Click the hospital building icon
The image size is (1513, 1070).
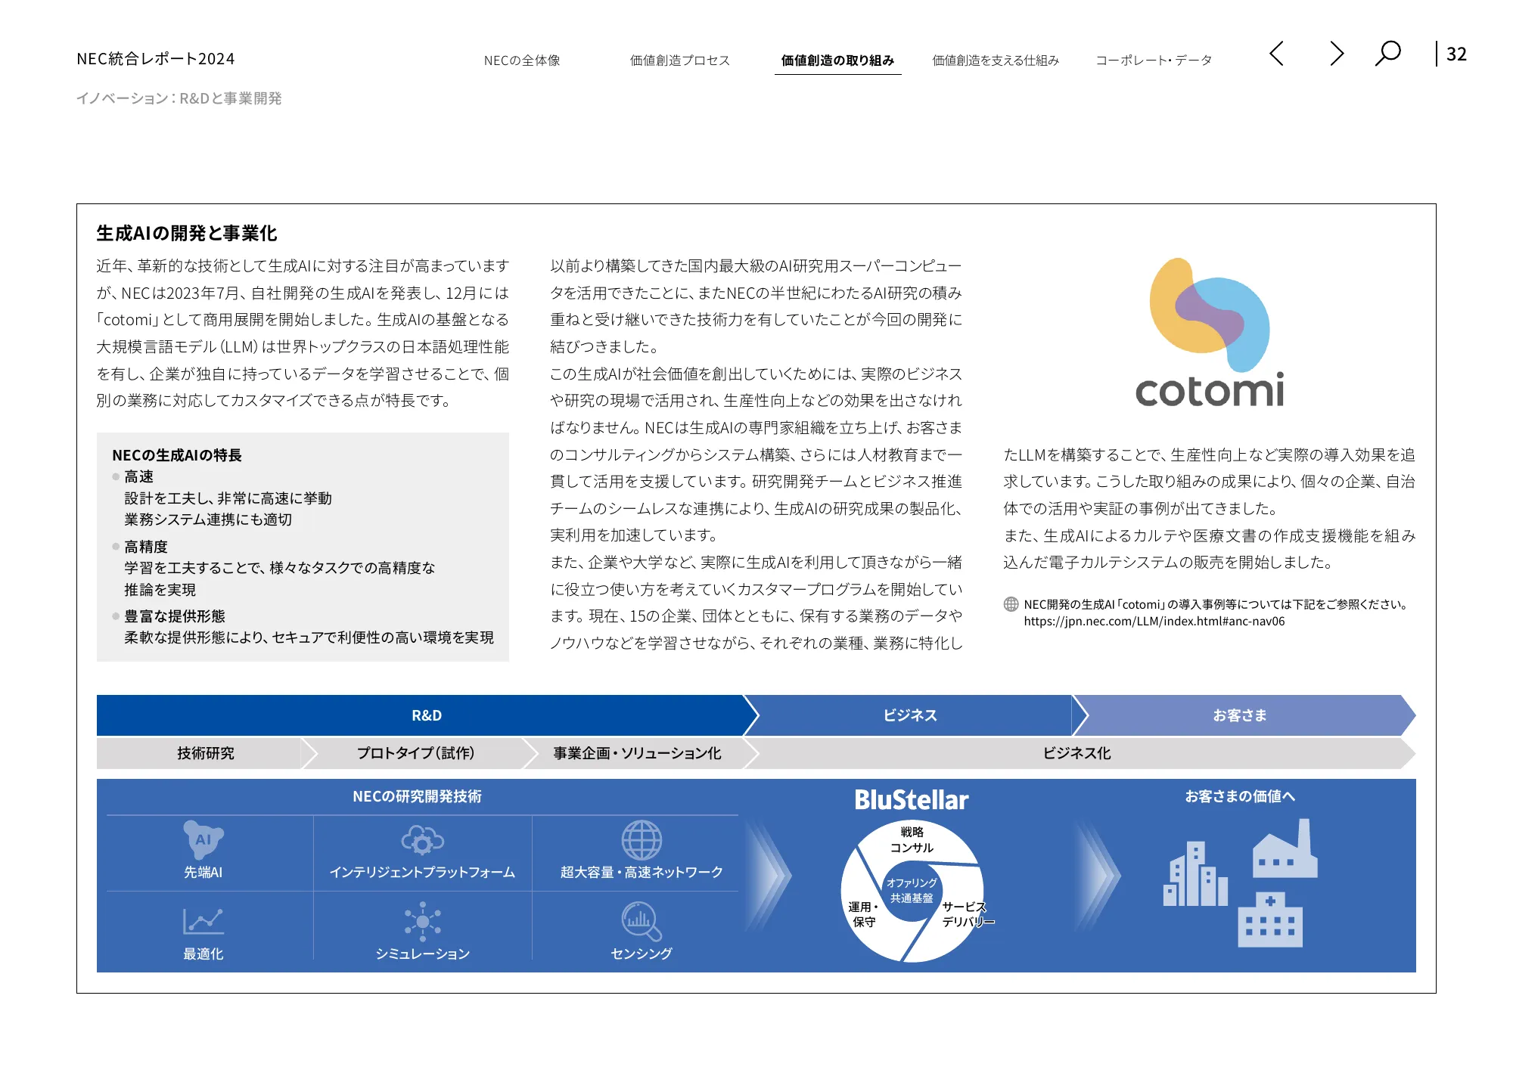[x=1270, y=919]
